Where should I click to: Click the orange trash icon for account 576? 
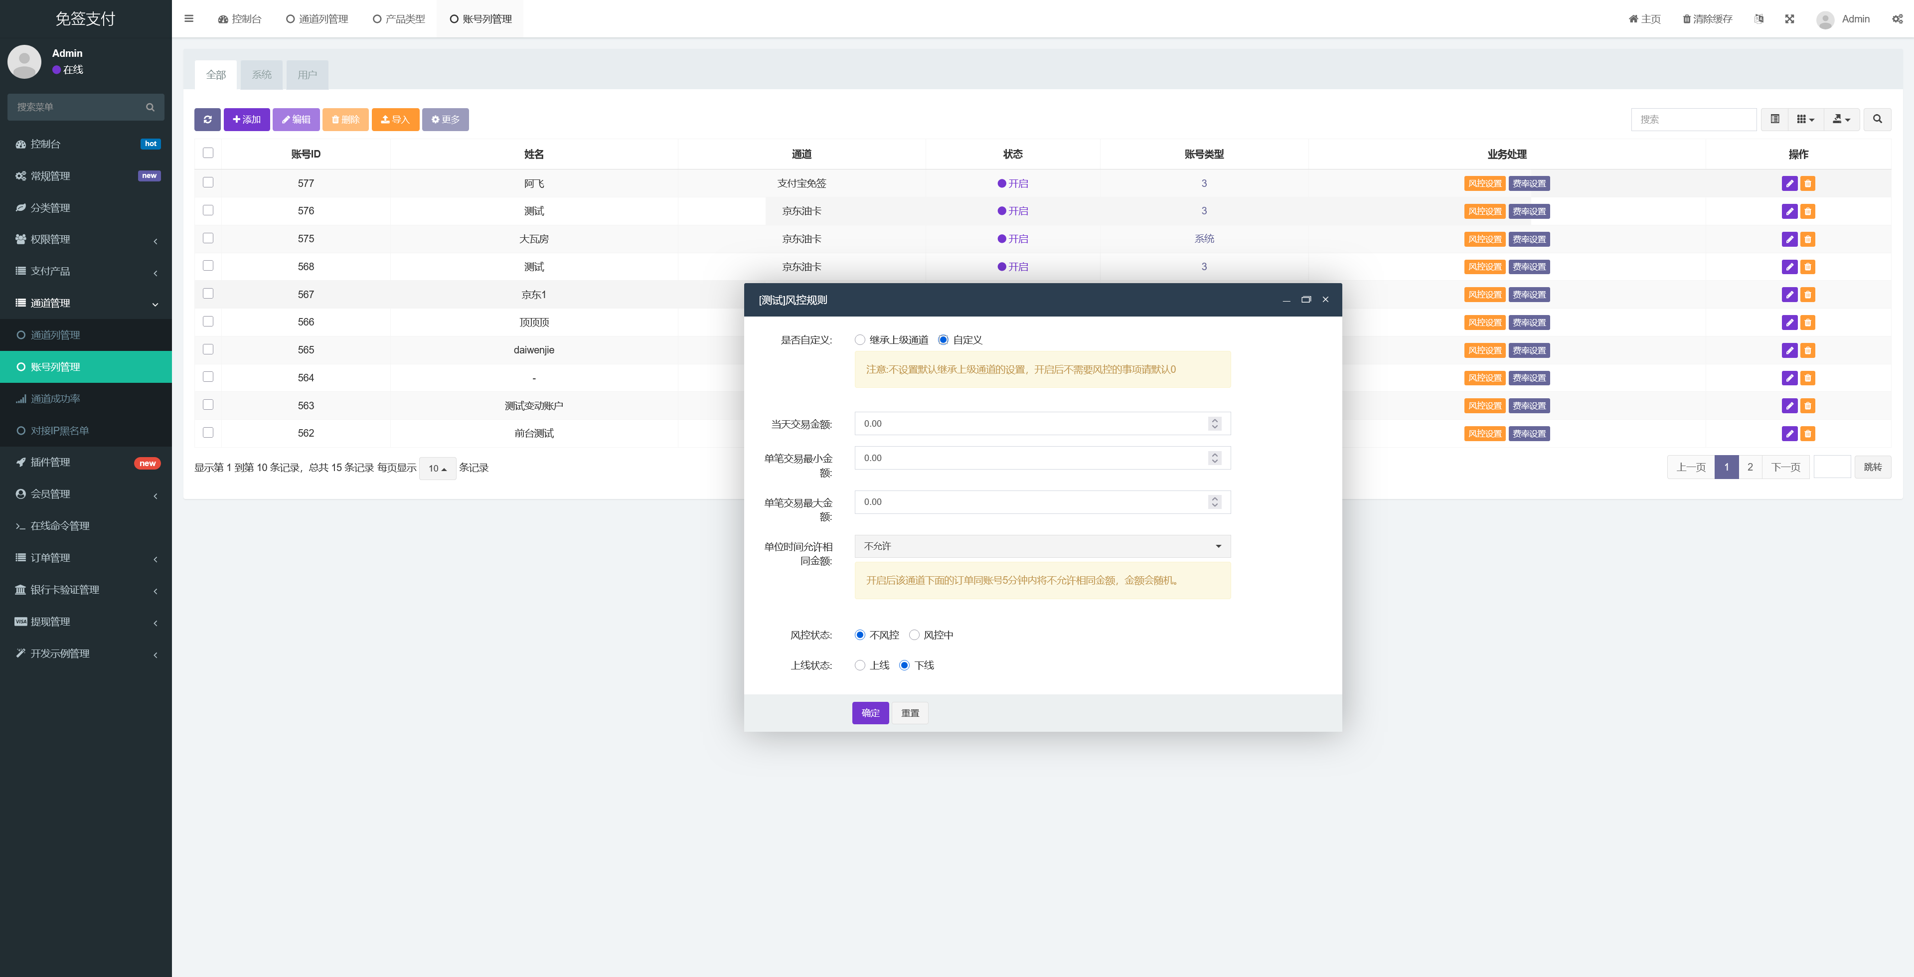pos(1808,212)
